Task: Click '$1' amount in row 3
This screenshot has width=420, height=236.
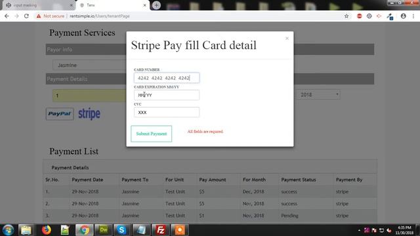Action: point(201,216)
